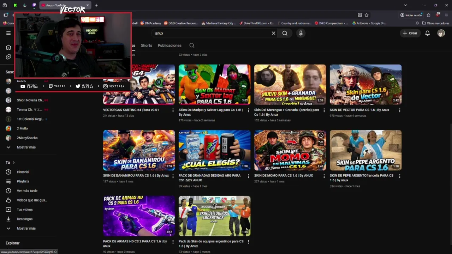Open the DriveThruRPG bookmark

point(256,23)
